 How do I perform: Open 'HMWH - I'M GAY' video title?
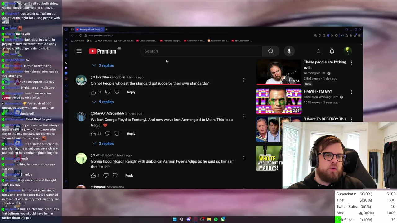click(x=318, y=91)
